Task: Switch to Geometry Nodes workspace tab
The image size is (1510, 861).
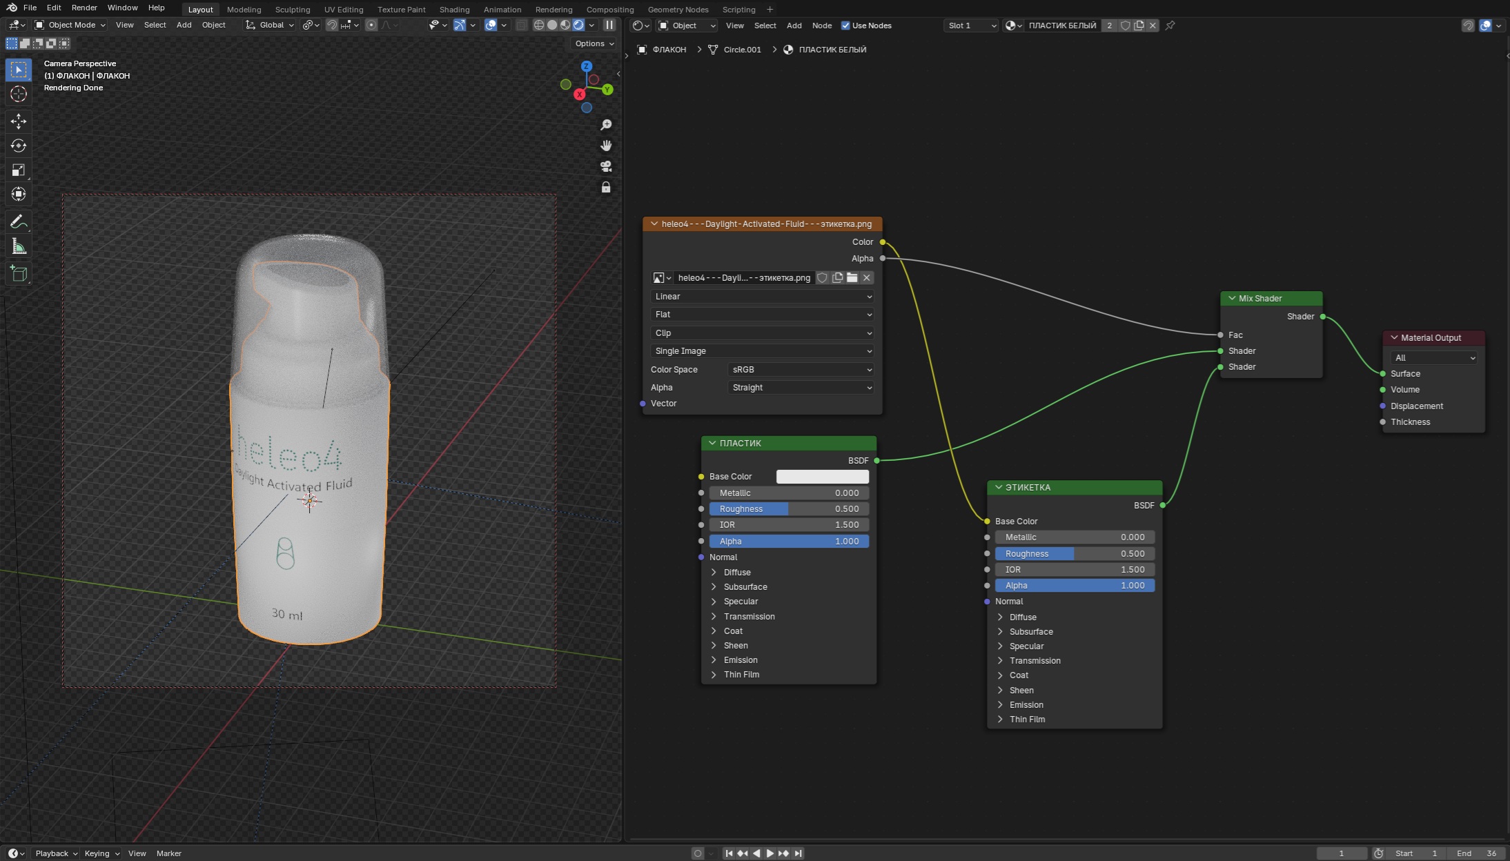Action: tap(678, 10)
